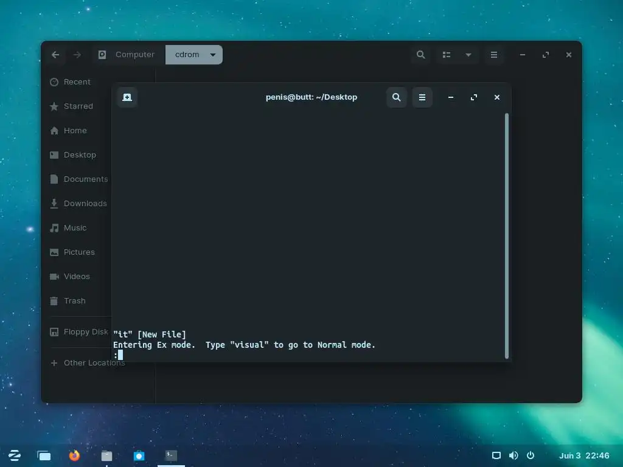This screenshot has width=623, height=467.
Task: Click the terminal title penis@butt: ~/Desktop
Action: (x=311, y=97)
